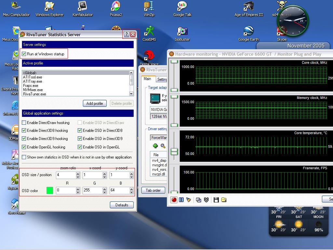Increase y coord with up arrow
333x250 pixels.
coord(131,174)
